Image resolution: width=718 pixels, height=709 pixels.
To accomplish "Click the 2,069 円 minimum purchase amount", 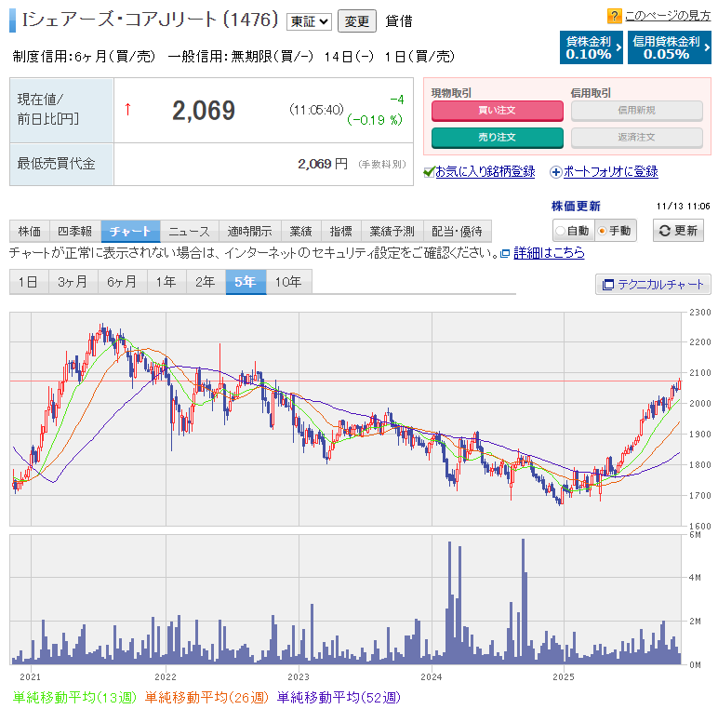I will [323, 164].
